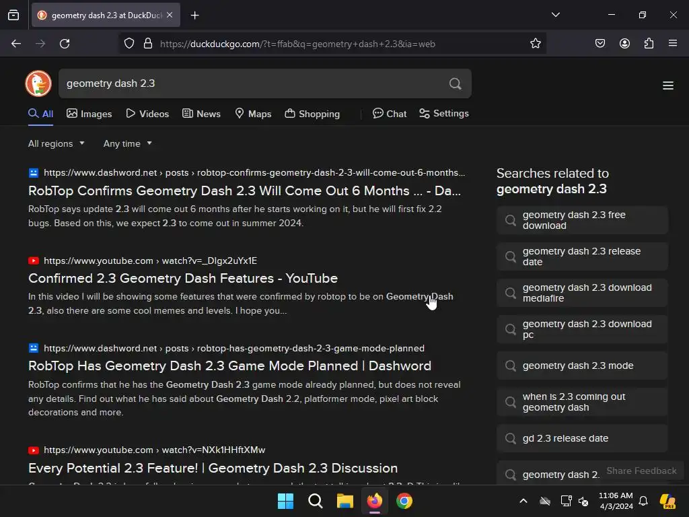View site security padlock info
The width and height of the screenshot is (689, 517).
[148, 44]
